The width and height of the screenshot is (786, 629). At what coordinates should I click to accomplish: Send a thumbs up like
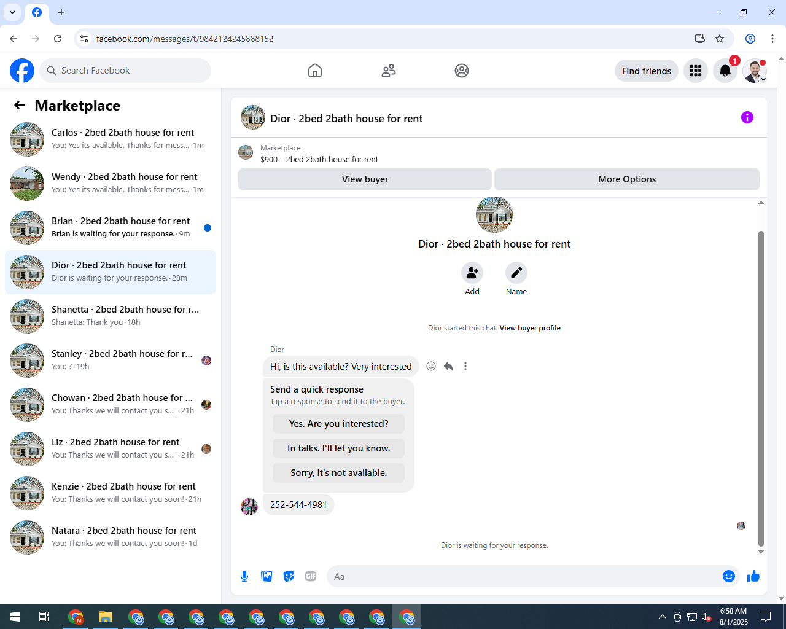[753, 576]
